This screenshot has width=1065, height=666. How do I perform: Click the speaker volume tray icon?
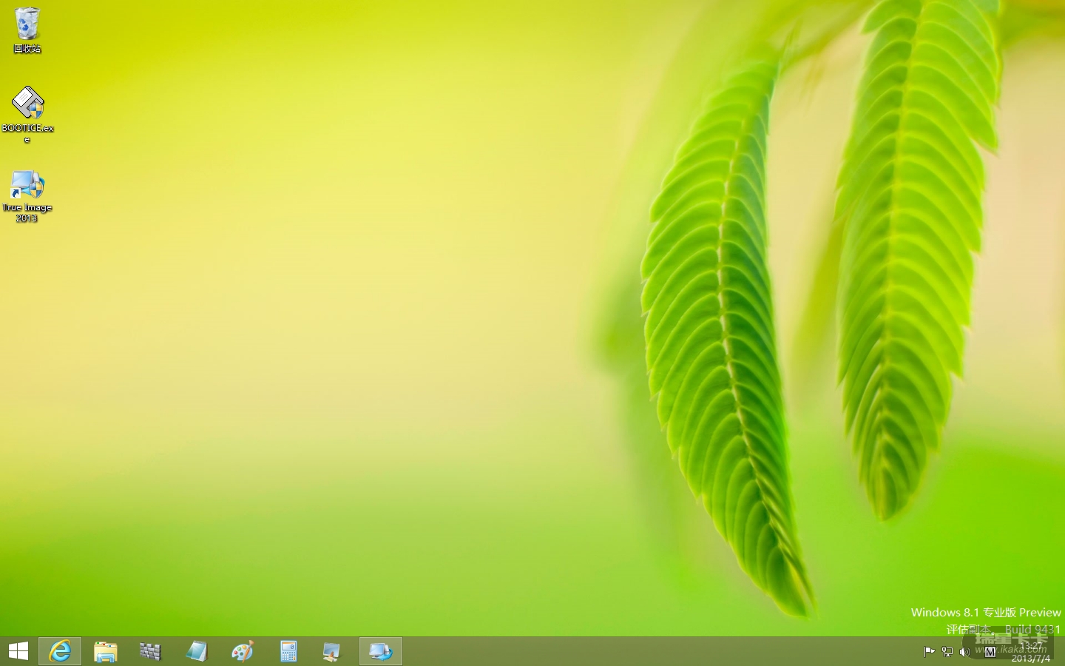965,652
